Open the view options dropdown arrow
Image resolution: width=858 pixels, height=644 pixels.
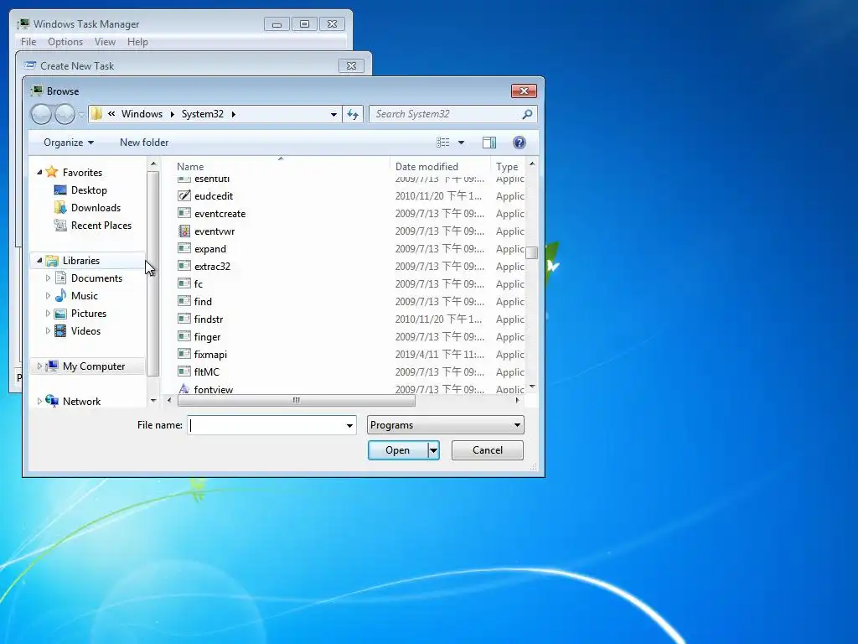[462, 143]
